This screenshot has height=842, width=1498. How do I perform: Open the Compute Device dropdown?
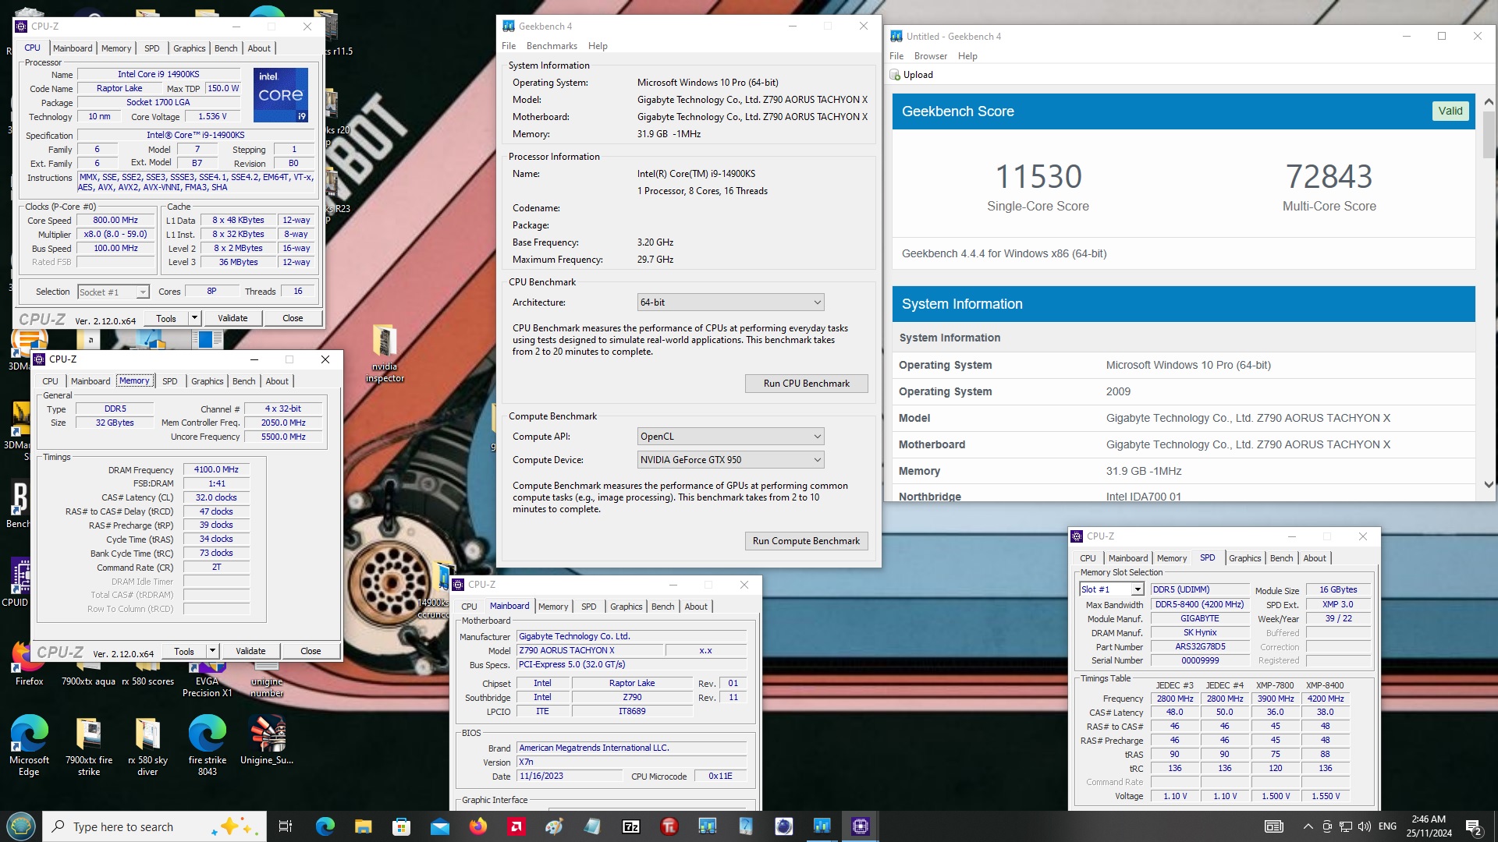pos(730,460)
